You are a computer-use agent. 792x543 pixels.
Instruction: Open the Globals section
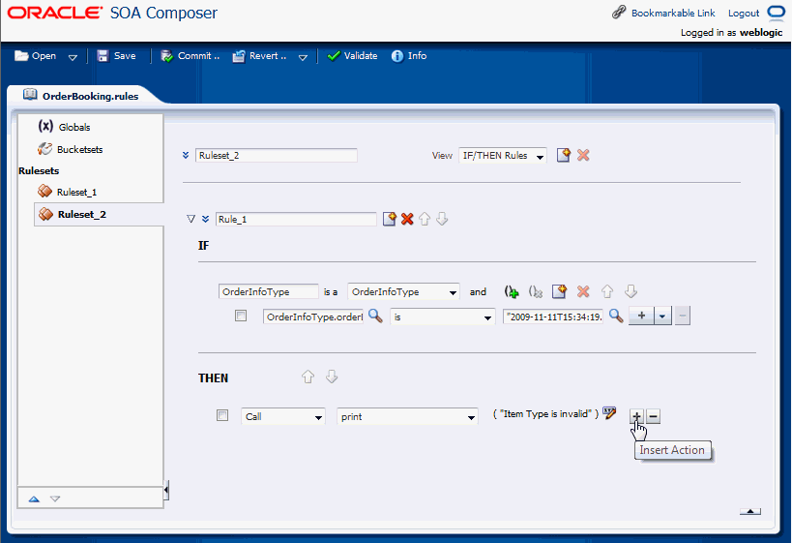(x=65, y=127)
